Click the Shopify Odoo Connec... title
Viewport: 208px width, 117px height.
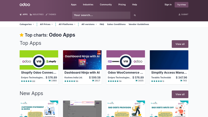pos(39,73)
